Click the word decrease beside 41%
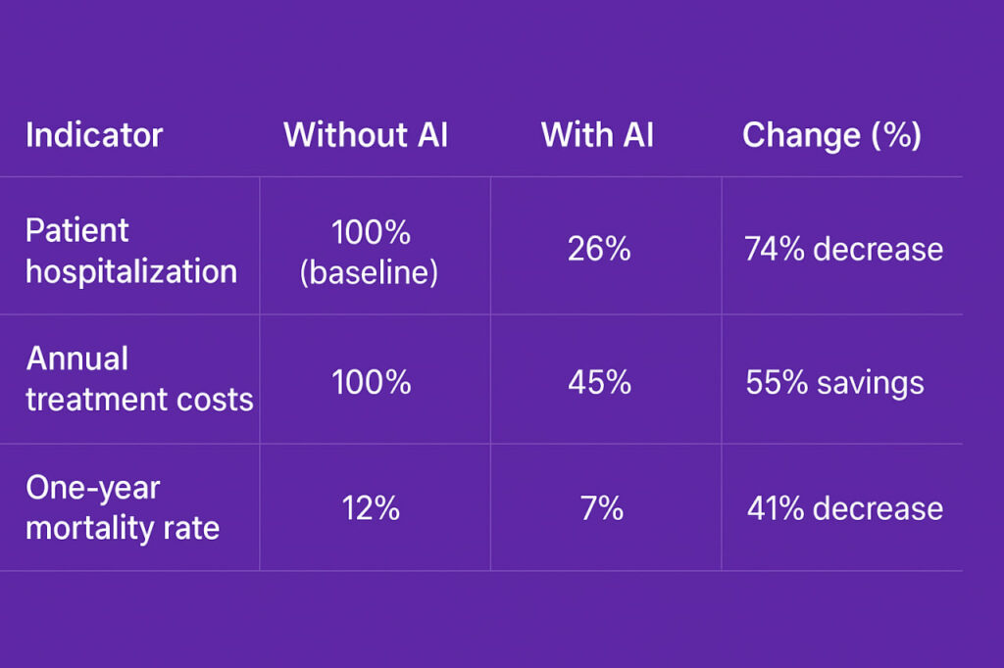The image size is (1004, 668). (878, 509)
